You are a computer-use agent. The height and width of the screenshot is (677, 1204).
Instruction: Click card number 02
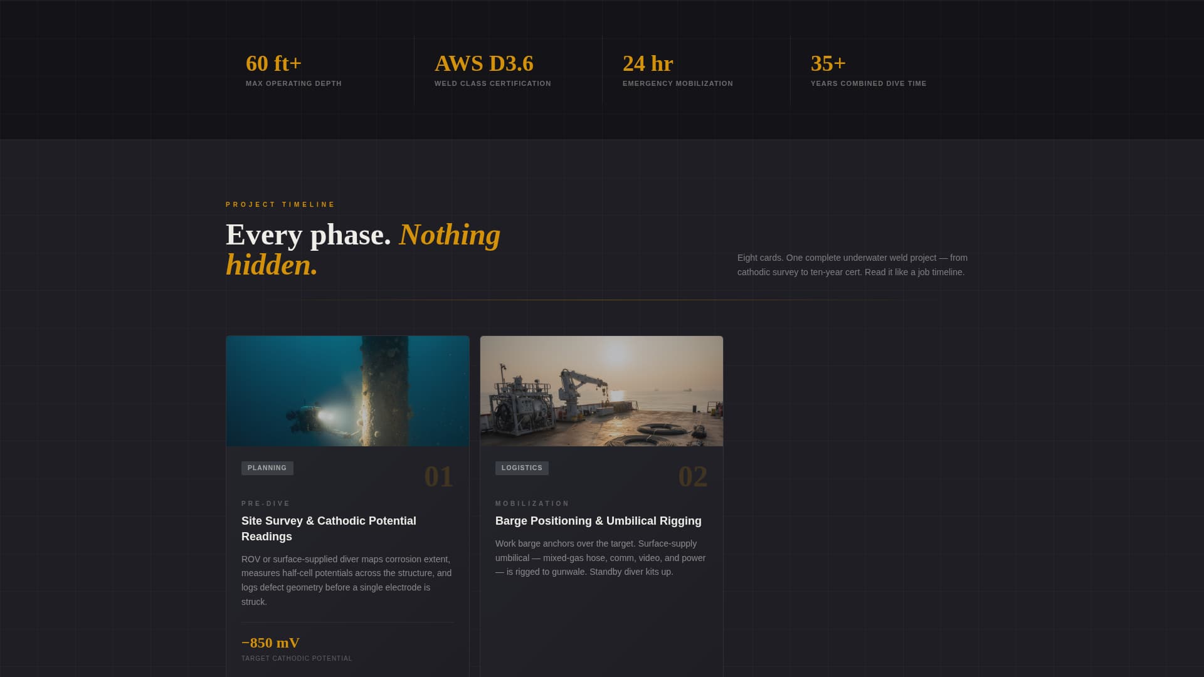coord(692,477)
